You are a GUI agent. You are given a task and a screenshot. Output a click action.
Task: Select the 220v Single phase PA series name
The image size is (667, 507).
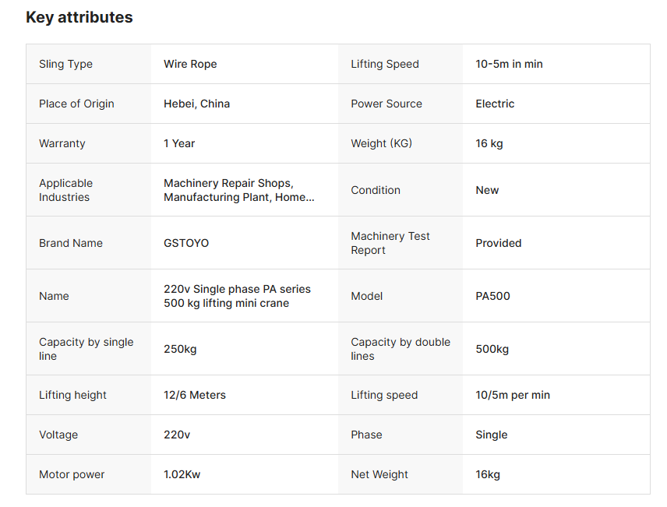coord(237,296)
